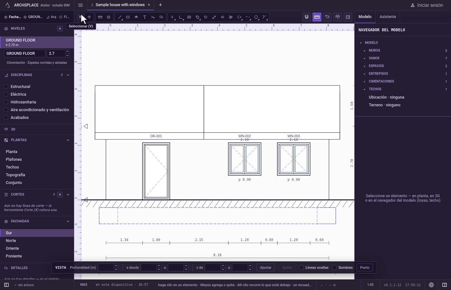Image resolution: width=451 pixels, height=290 pixels.
Task: Select the line drawing tool
Action: point(120,17)
